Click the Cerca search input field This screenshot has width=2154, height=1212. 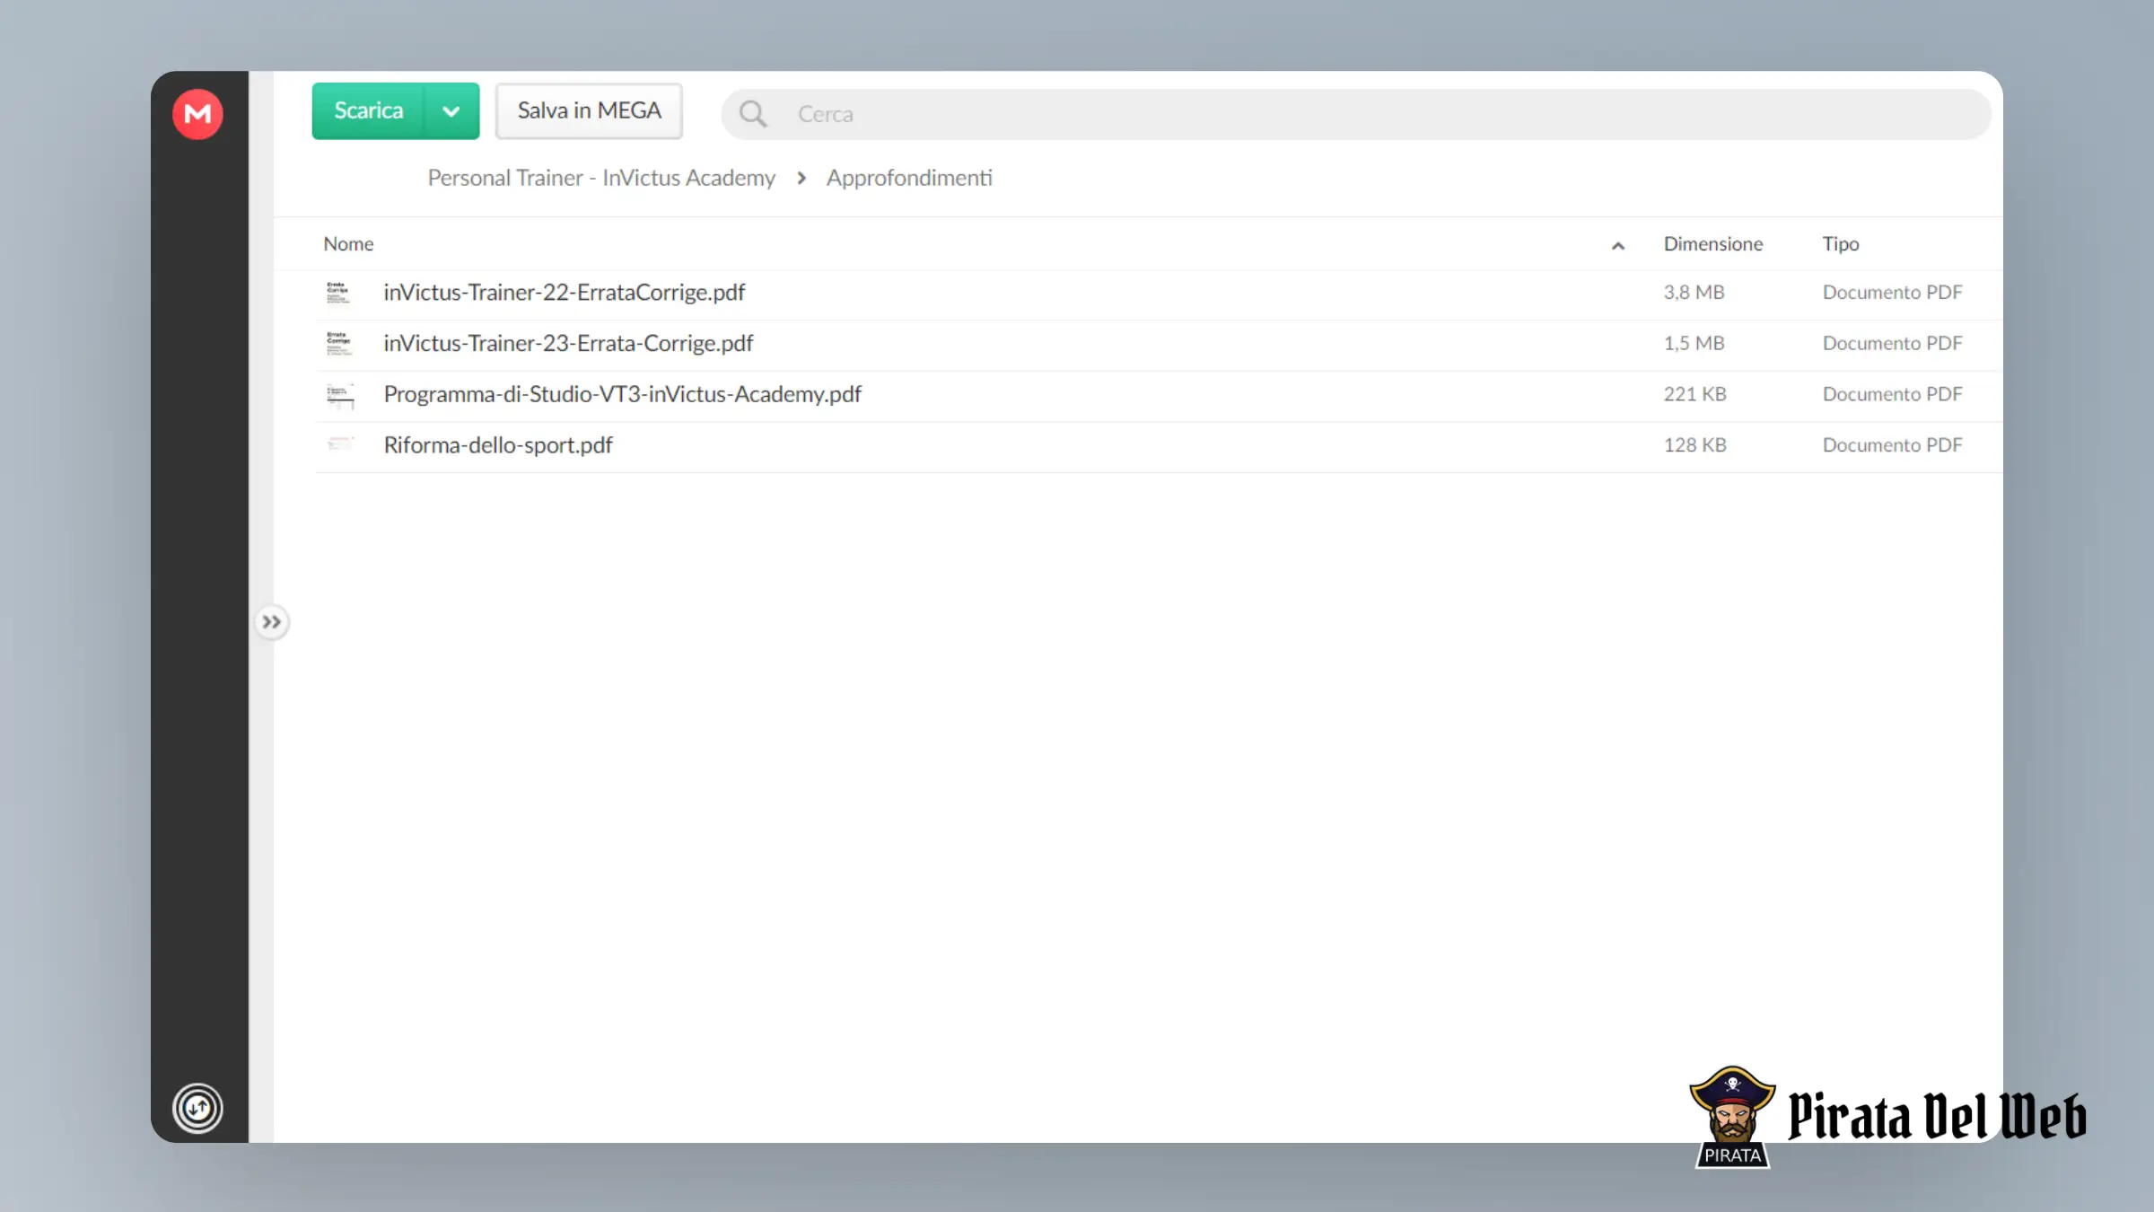(x=1356, y=114)
